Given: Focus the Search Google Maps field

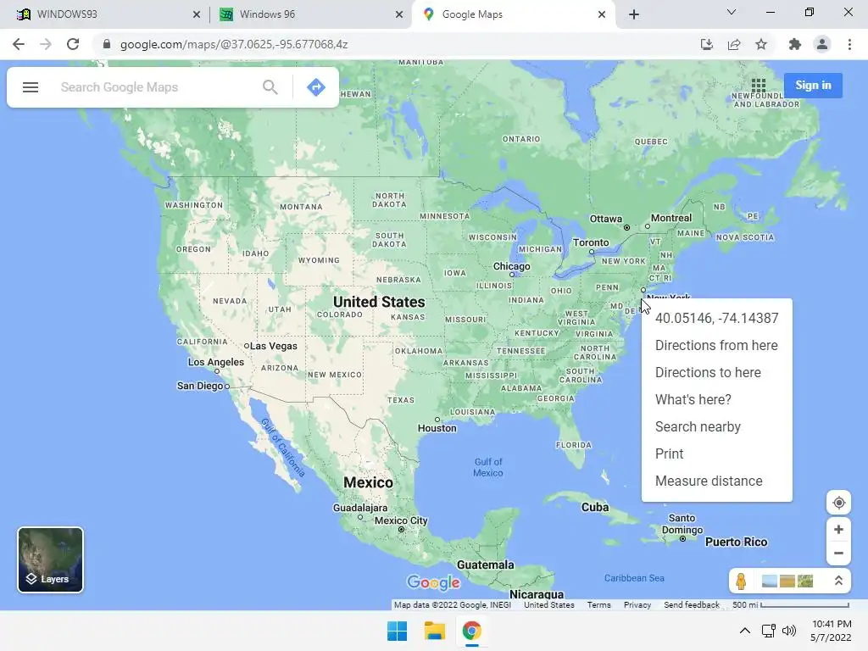Looking at the screenshot, I should [x=158, y=87].
